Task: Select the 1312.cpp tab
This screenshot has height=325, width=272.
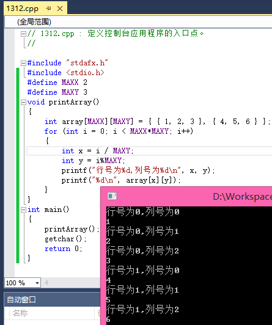Action: coord(23,9)
